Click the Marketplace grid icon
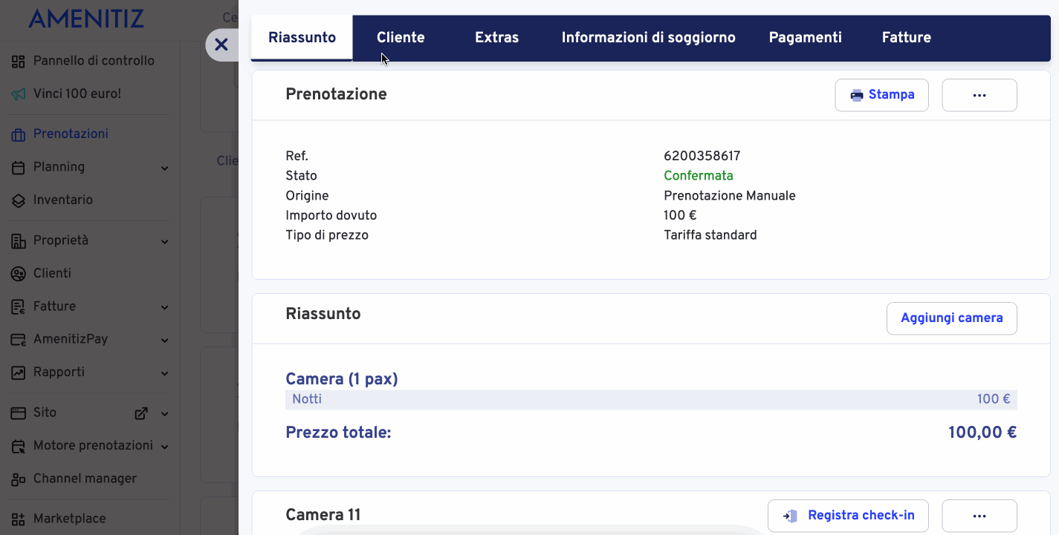 click(x=19, y=519)
